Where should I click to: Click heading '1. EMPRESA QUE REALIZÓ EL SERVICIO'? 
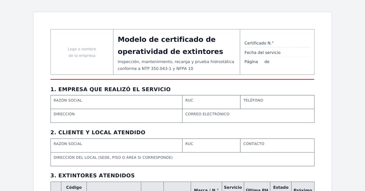pyautogui.click(x=110, y=89)
